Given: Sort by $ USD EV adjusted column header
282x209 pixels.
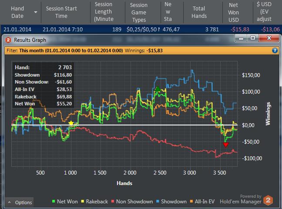Looking at the screenshot, I should (264, 12).
